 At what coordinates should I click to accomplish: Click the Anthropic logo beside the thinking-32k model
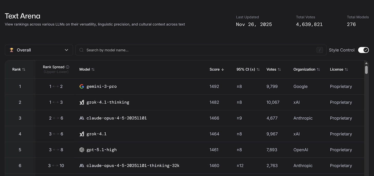point(82,166)
